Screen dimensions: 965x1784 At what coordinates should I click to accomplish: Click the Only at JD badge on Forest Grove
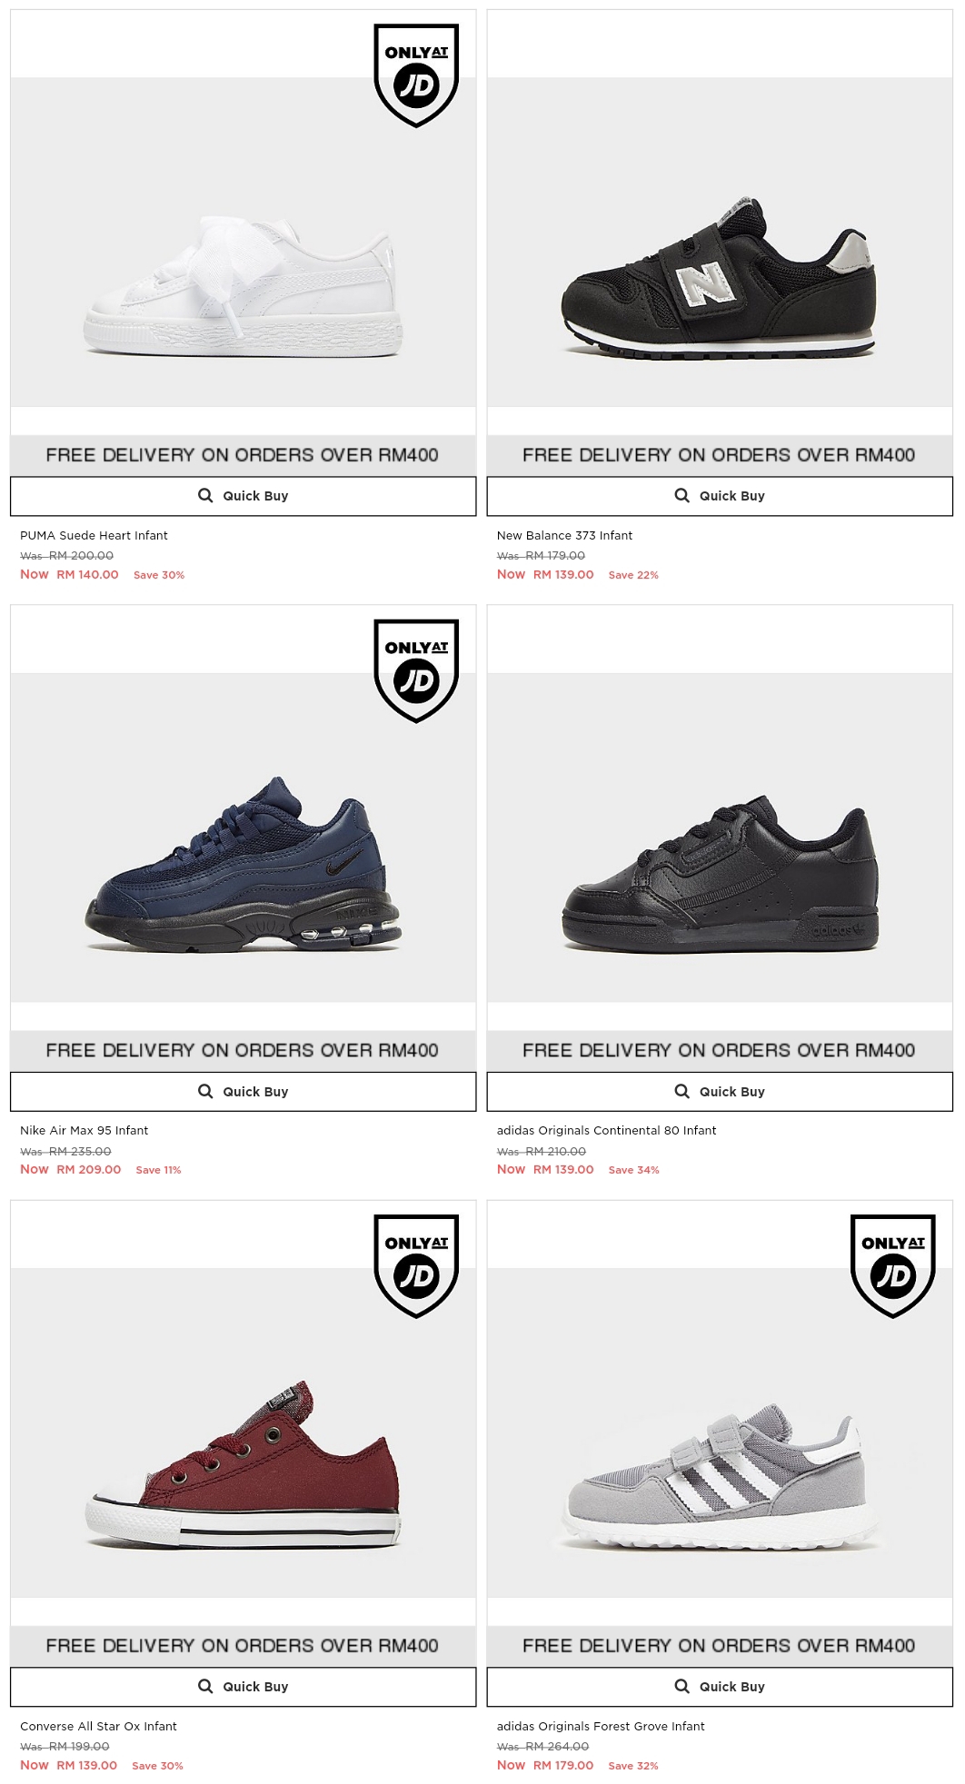click(893, 1266)
